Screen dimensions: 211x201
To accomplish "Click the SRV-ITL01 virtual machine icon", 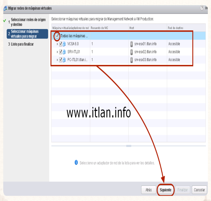I will tap(64, 52).
